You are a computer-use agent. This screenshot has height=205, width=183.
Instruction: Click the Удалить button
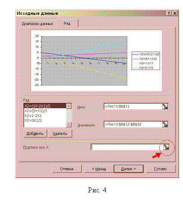pyautogui.click(x=60, y=133)
